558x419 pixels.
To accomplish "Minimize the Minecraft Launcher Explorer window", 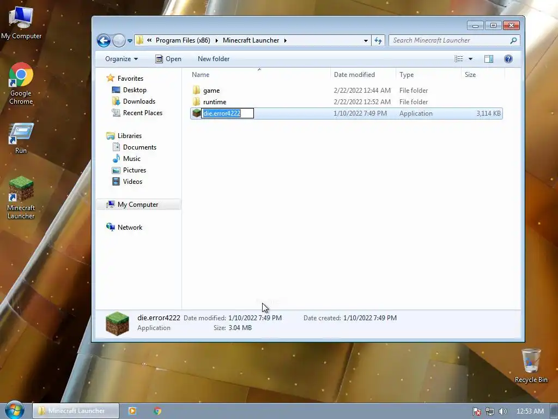I will click(475, 25).
